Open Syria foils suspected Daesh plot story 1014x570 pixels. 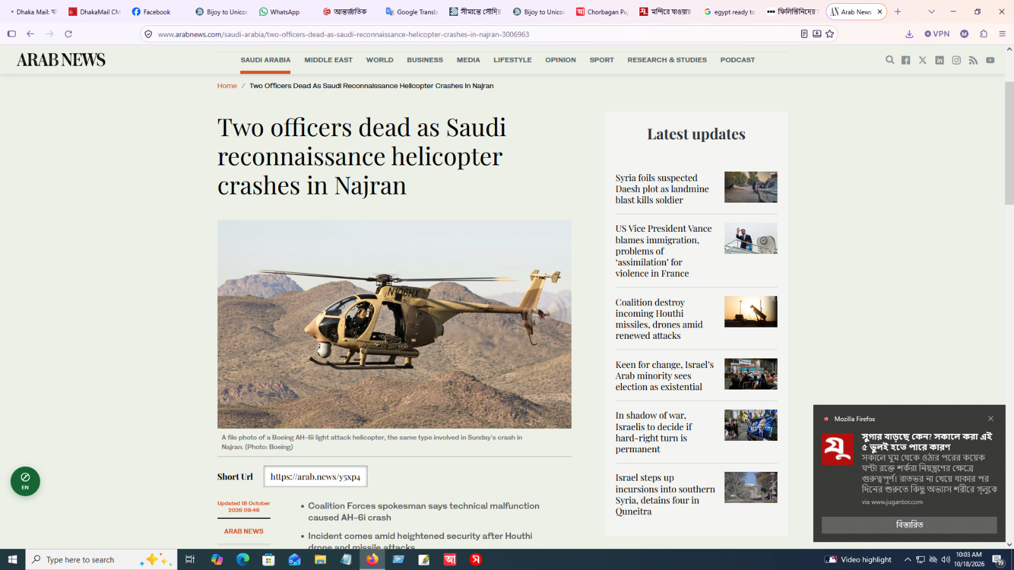point(662,189)
